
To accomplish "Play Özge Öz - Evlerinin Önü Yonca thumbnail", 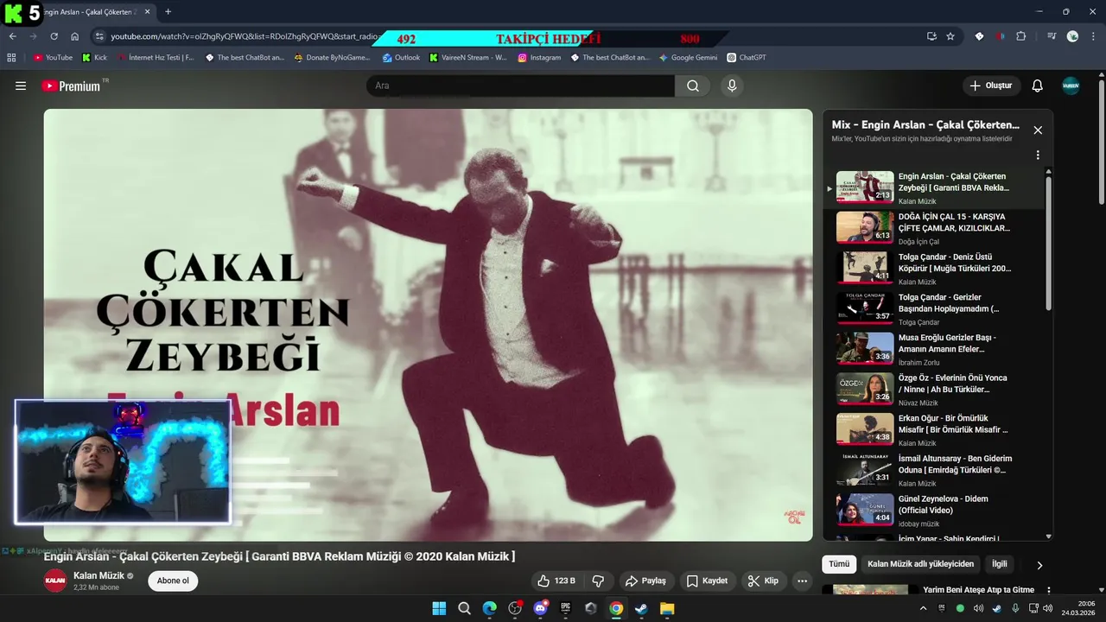I will (864, 389).
